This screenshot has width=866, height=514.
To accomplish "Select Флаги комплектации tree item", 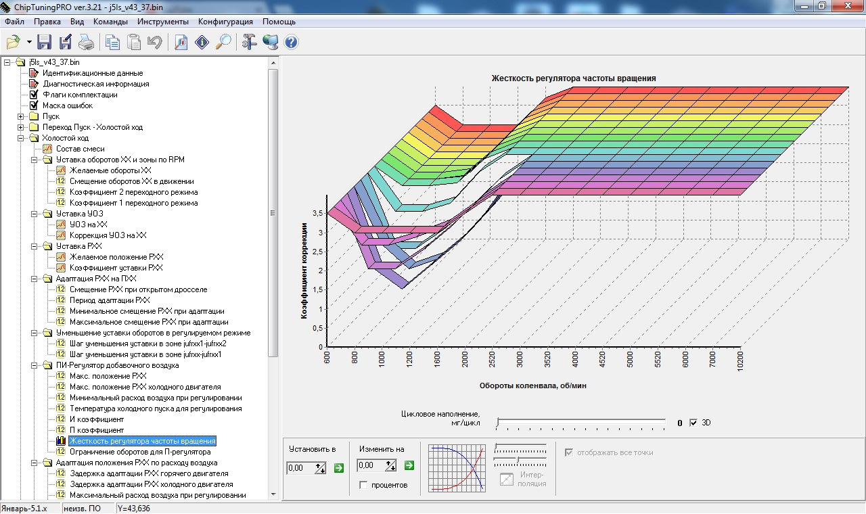I will 80,95.
